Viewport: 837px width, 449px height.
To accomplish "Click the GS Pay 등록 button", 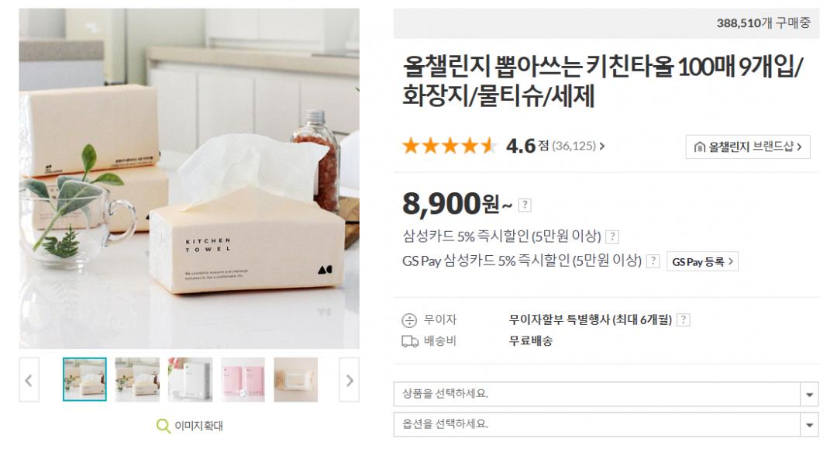I will [x=703, y=261].
